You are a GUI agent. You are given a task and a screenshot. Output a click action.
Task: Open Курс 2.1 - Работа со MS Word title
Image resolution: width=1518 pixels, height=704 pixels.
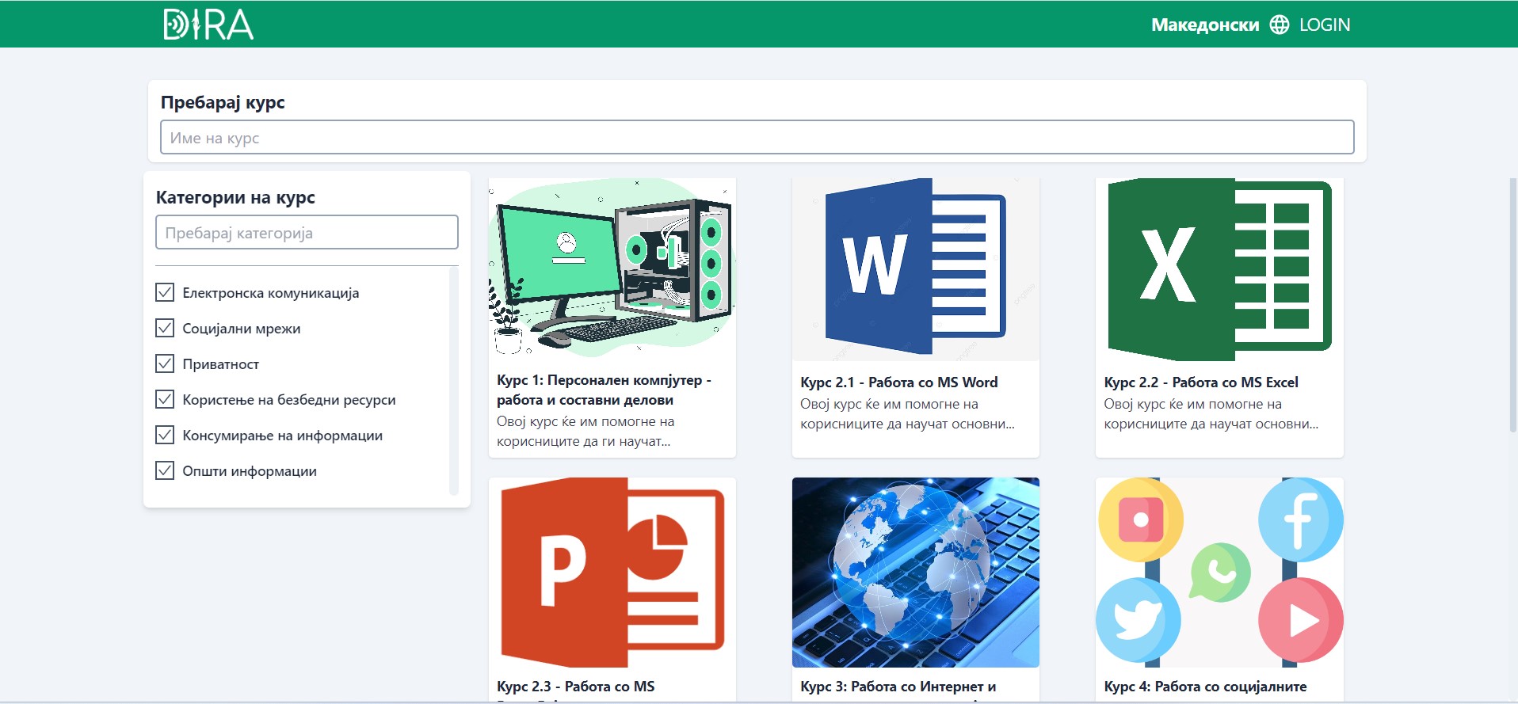click(x=898, y=382)
